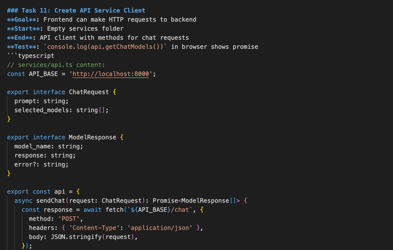Image resolution: width=393 pixels, height=250 pixels.
Task: Open the http://localhost:8000 hyperlink
Action: 110,74
